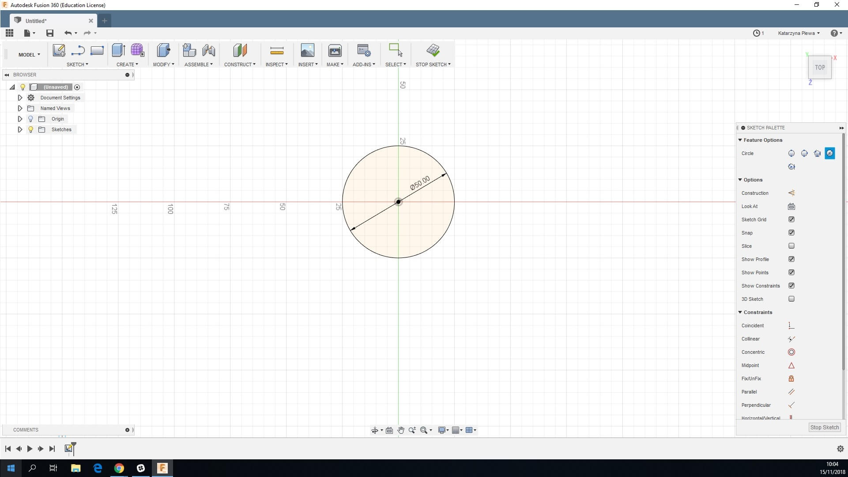Enable the Slice checkbox
The image size is (848, 477).
791,246
